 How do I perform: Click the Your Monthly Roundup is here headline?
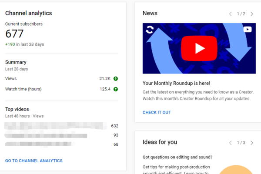(176, 83)
